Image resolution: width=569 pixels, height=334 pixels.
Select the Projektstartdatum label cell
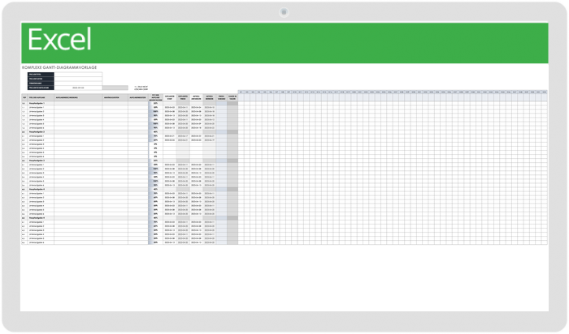[41, 88]
